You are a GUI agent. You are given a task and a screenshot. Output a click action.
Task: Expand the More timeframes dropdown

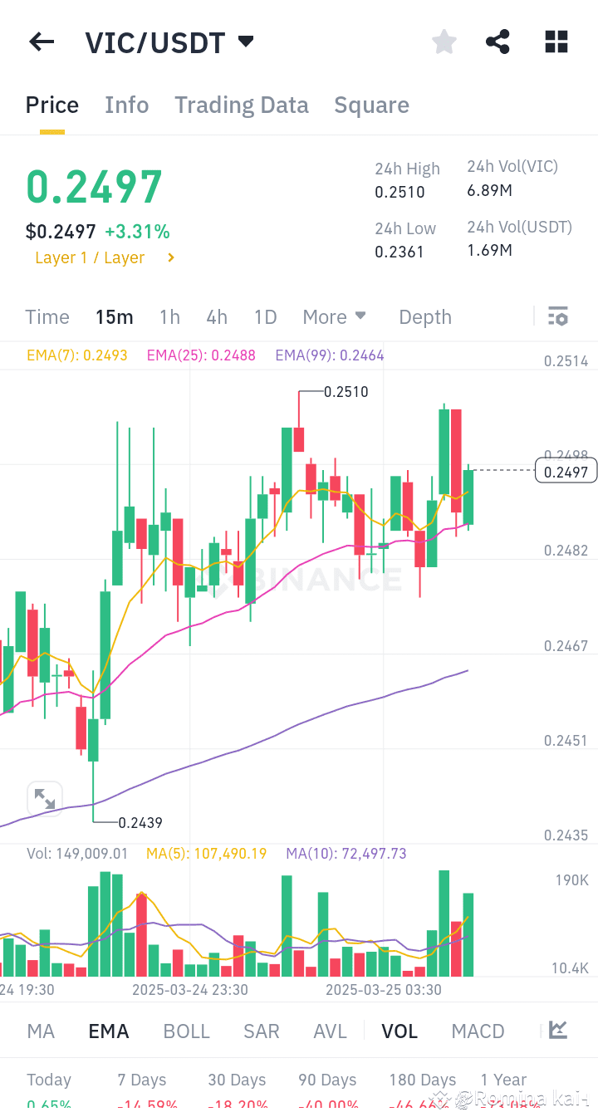pyautogui.click(x=335, y=316)
